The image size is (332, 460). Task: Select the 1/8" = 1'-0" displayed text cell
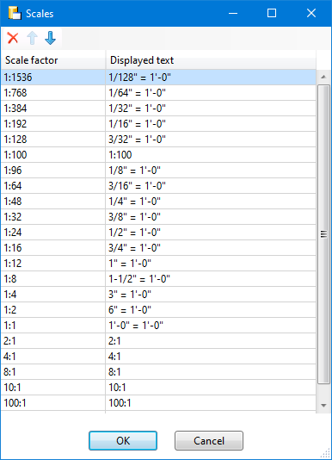[211, 171]
